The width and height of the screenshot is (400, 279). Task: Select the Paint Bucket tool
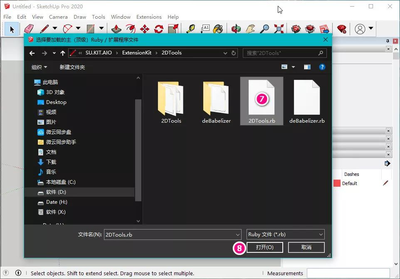(218, 29)
